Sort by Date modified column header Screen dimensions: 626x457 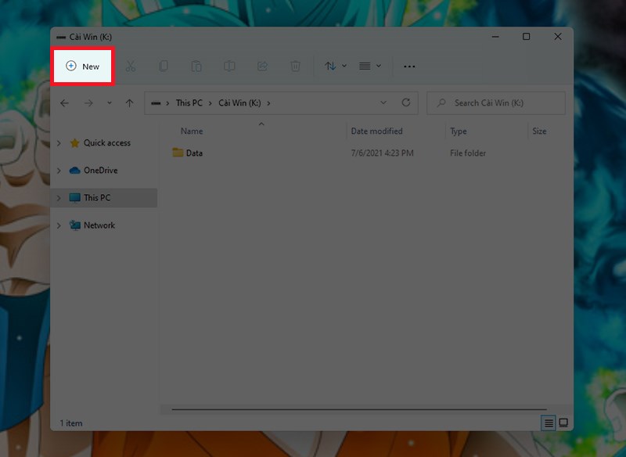(376, 131)
